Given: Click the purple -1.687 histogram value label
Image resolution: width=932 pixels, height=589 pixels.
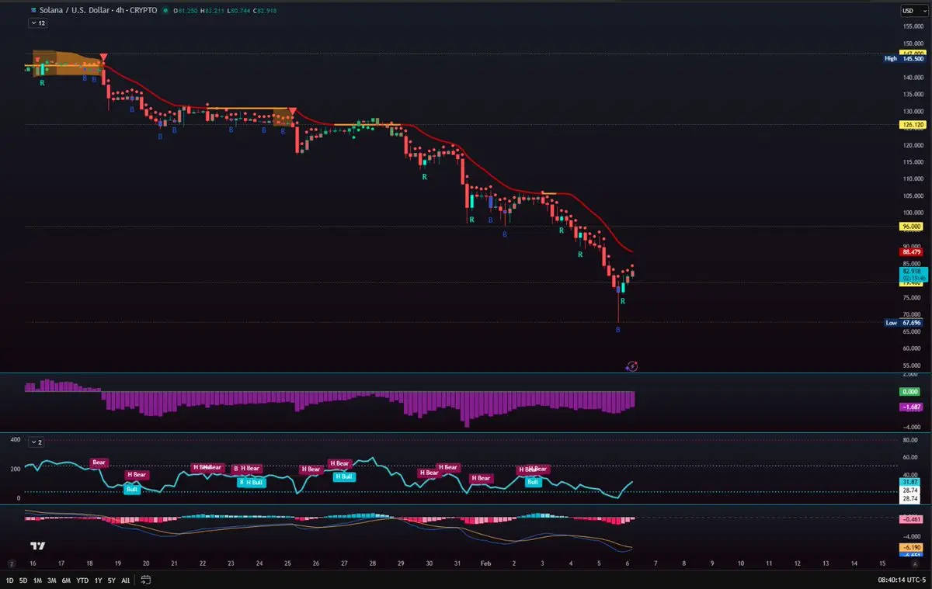Looking at the screenshot, I should click(x=911, y=407).
